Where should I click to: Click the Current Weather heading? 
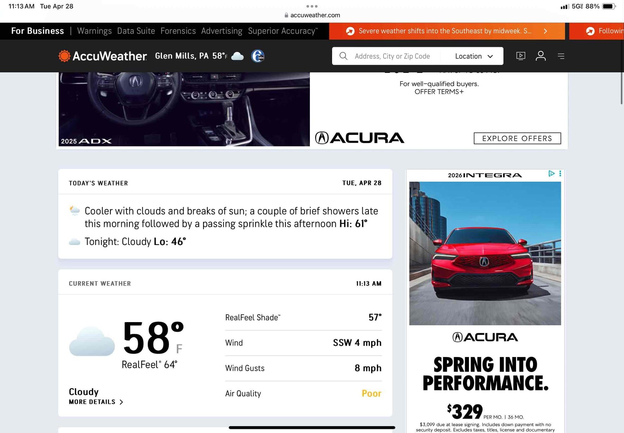click(x=100, y=283)
